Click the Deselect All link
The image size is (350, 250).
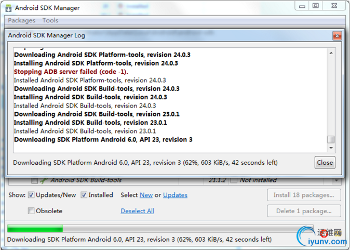(x=137, y=211)
